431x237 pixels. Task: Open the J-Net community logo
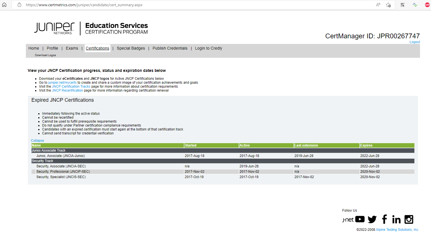coord(348,220)
